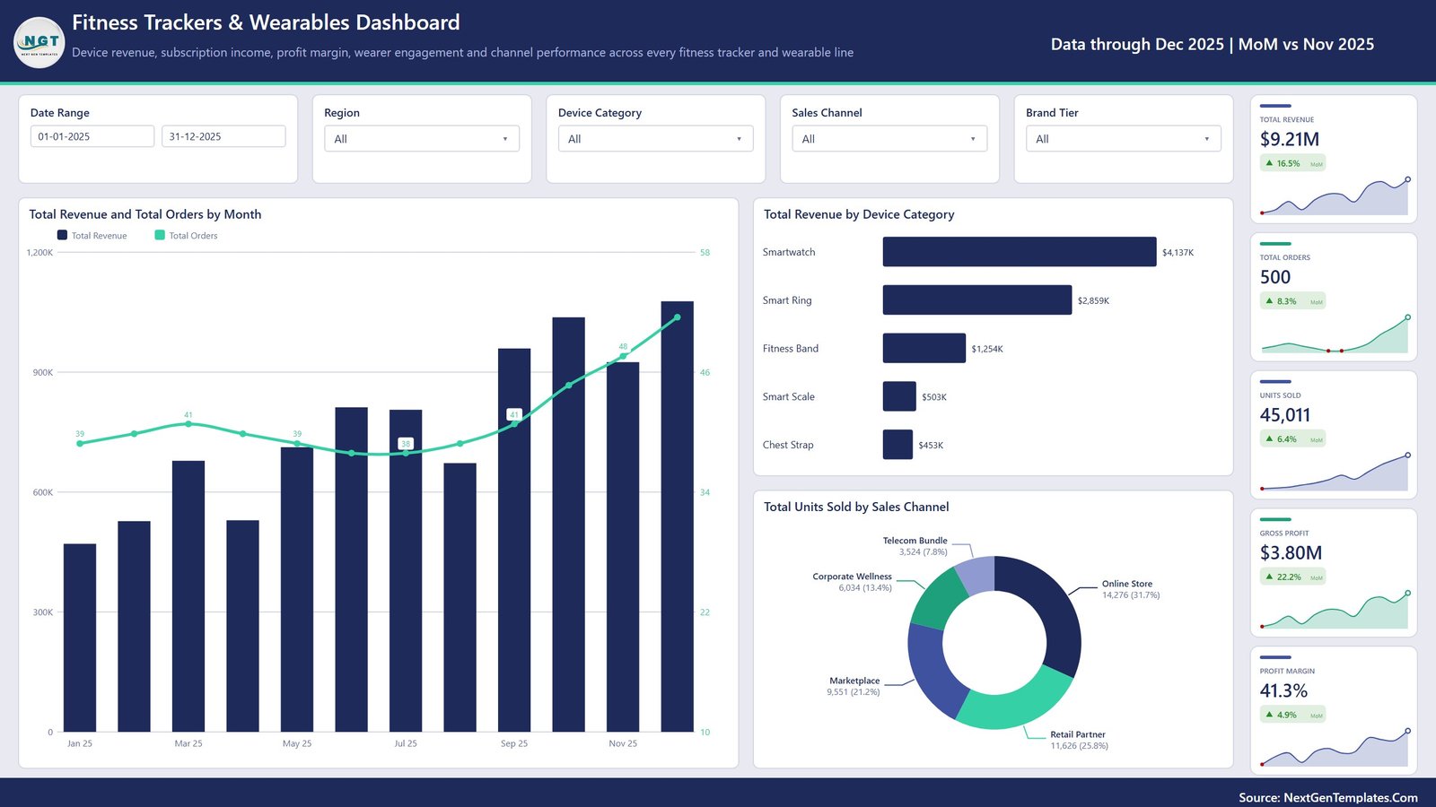This screenshot has height=807, width=1436.
Task: Click the Total Orders 500 value
Action: point(1275,277)
